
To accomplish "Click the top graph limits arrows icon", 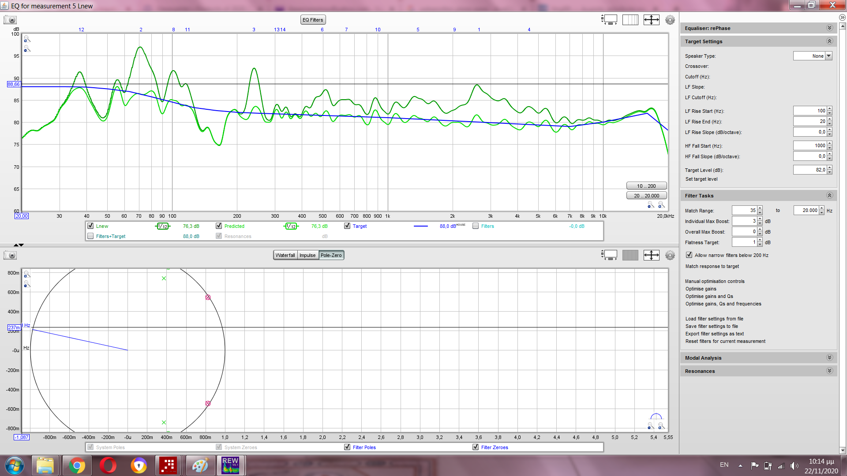I will [x=651, y=20].
